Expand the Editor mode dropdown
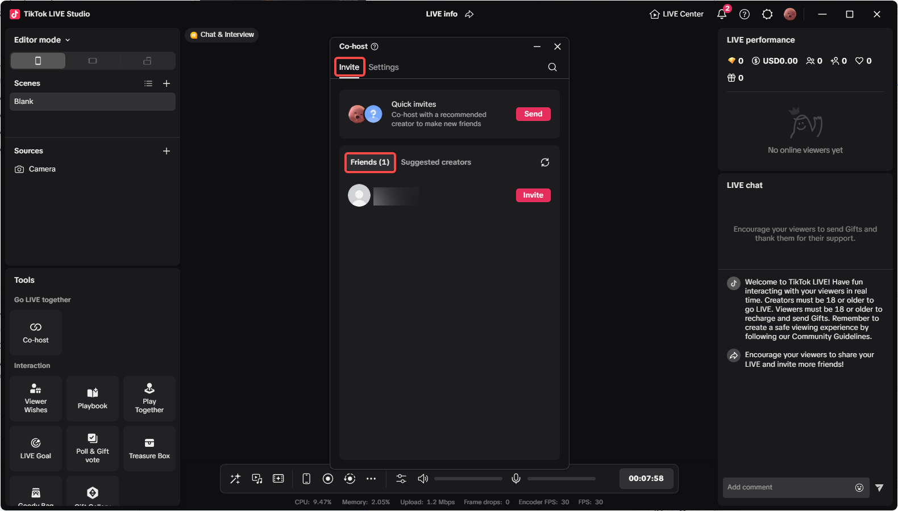898x511 pixels. tap(42, 40)
